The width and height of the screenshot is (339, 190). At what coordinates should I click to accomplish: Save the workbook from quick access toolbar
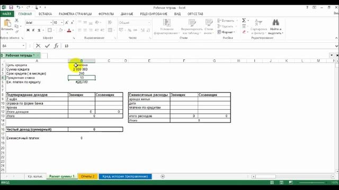[11, 7]
